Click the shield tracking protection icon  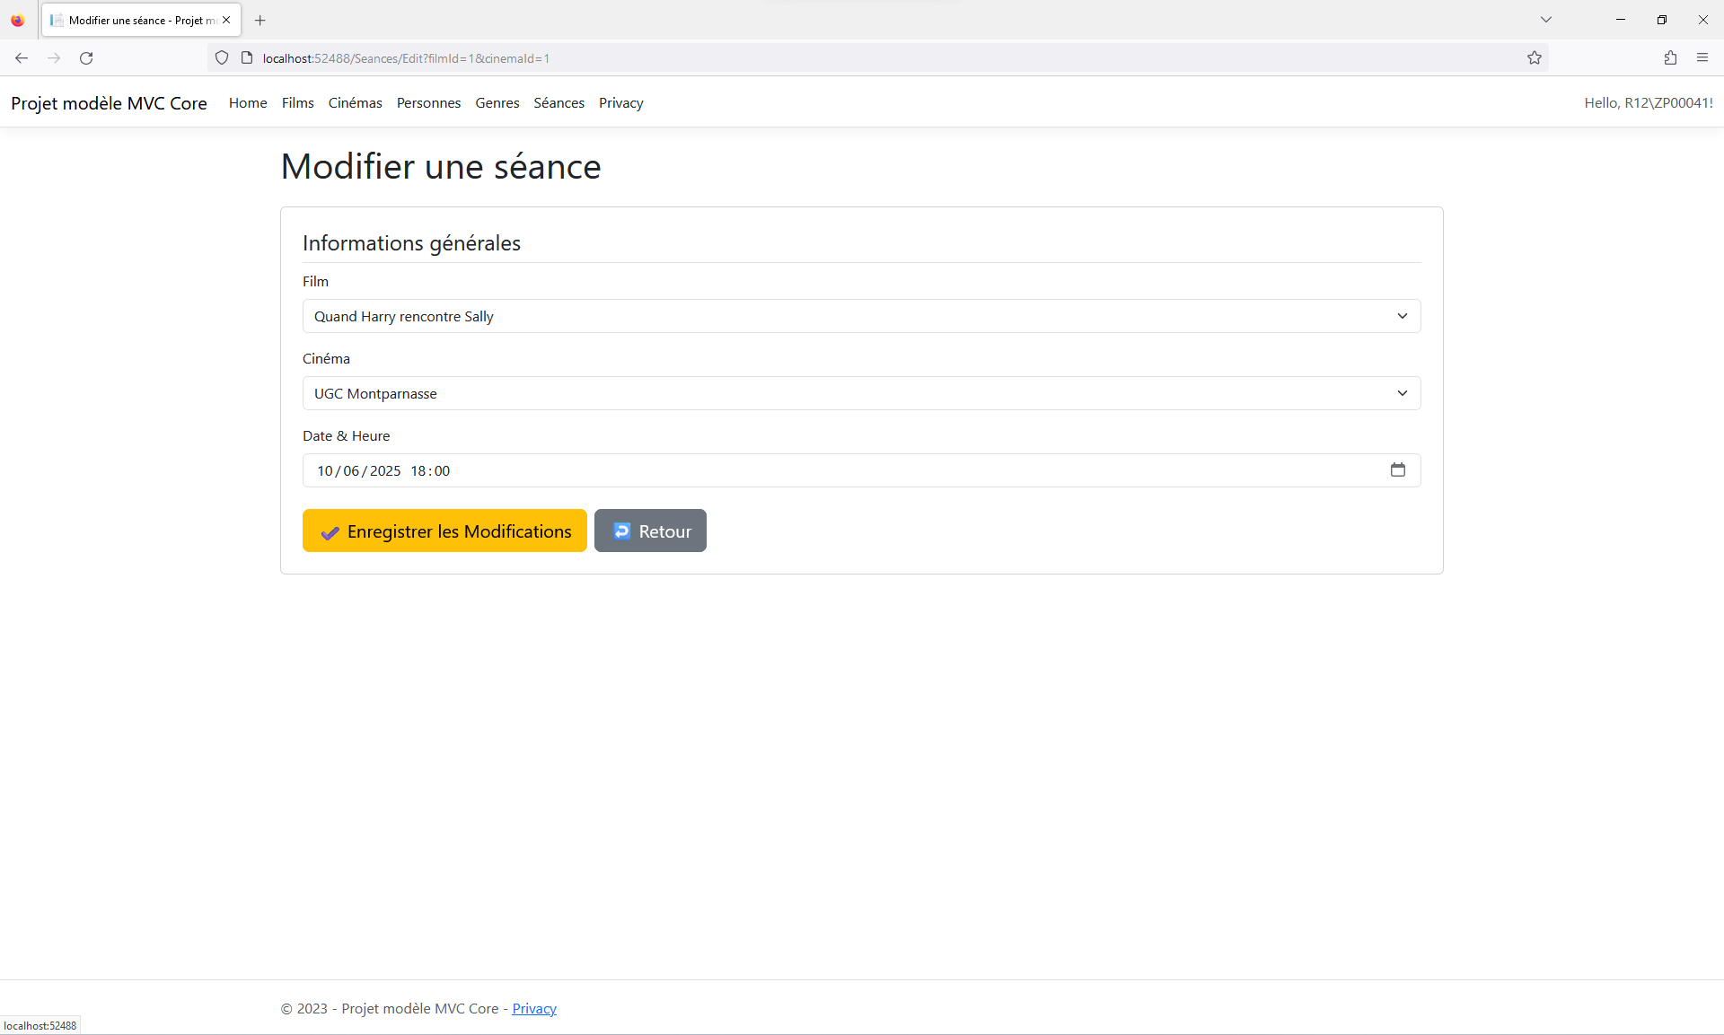pos(222,58)
